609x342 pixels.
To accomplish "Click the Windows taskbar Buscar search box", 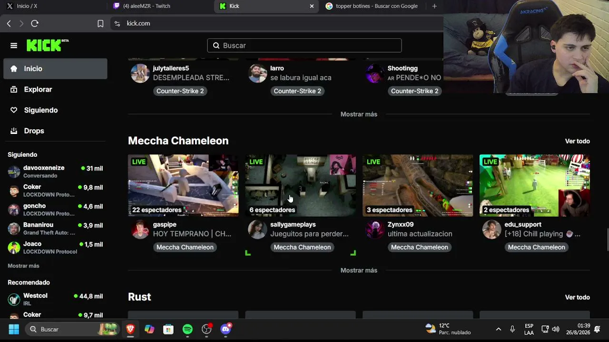I will 71,329.
